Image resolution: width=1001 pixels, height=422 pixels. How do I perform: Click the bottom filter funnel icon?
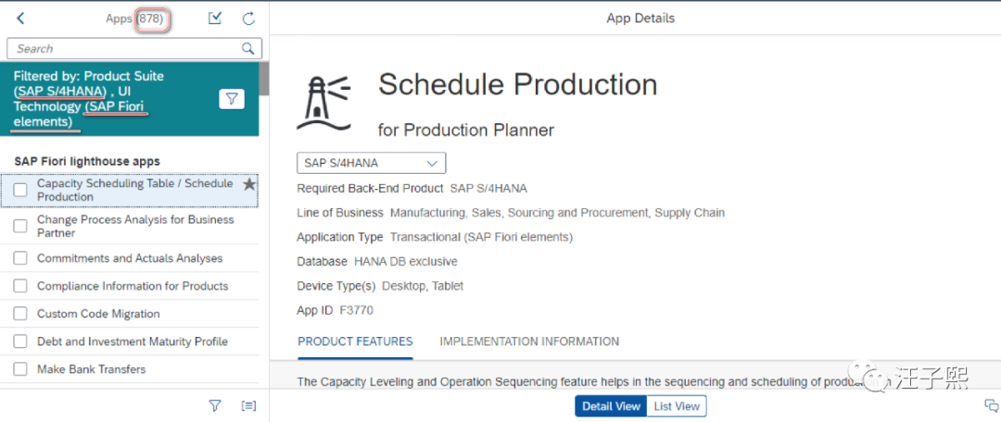215,405
